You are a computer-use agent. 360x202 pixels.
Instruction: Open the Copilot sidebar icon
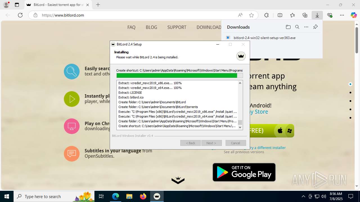354,15
